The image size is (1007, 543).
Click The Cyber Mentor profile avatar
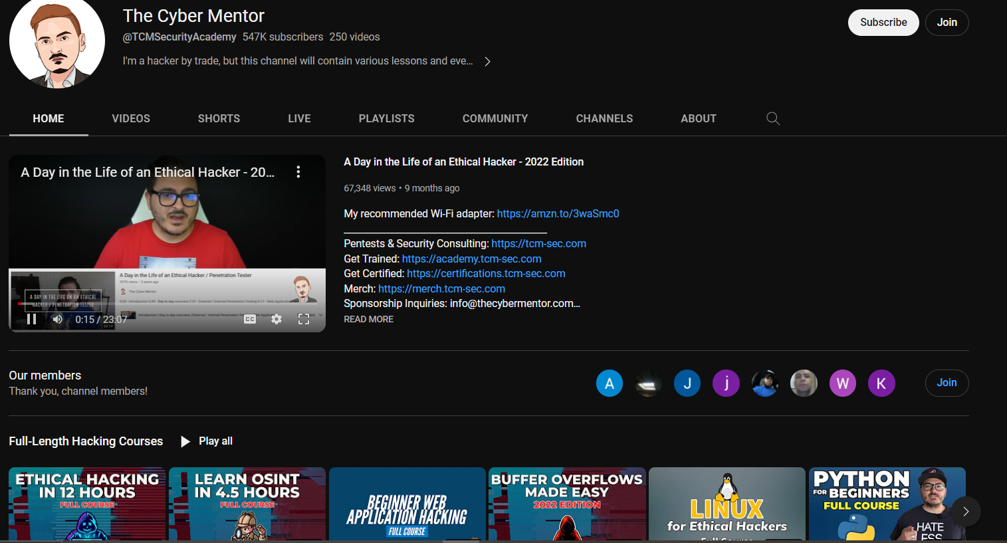pyautogui.click(x=56, y=43)
